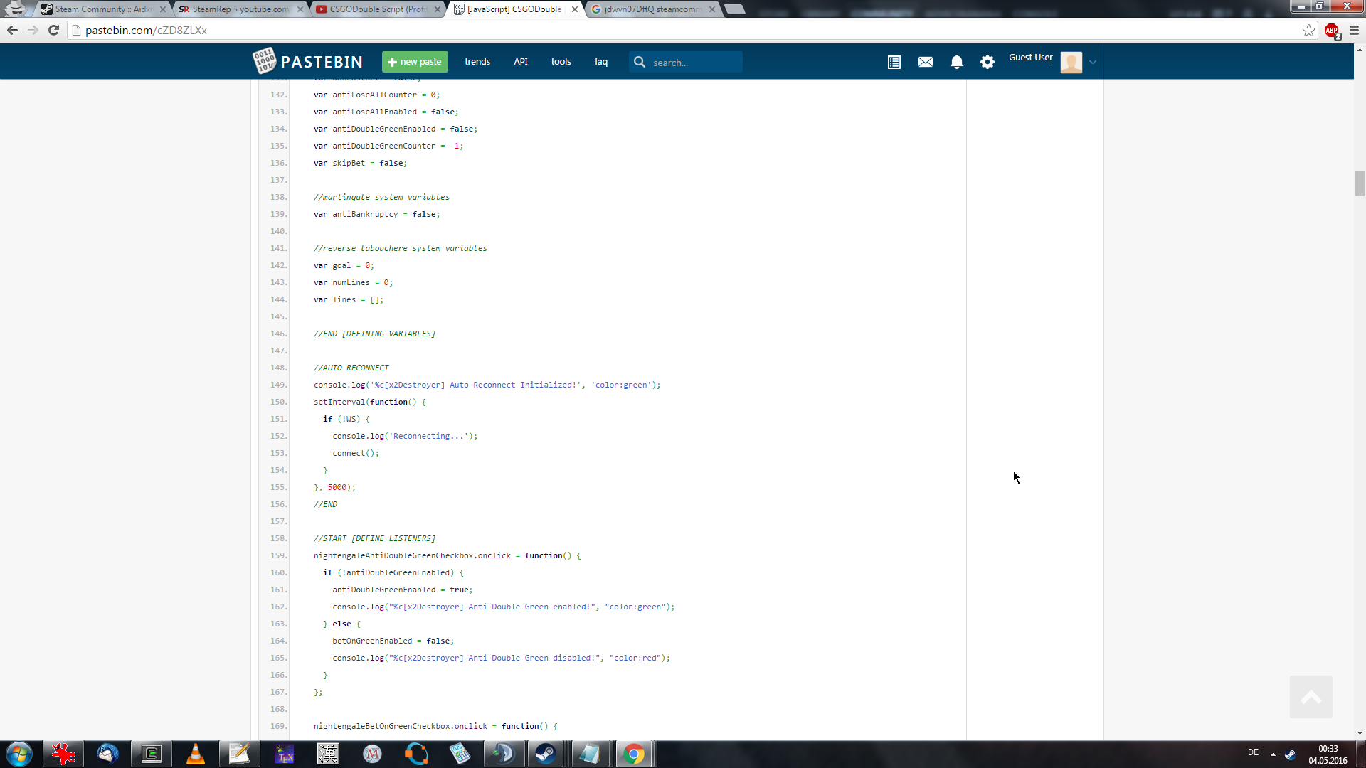The width and height of the screenshot is (1366, 768).
Task: Click the Guest User avatar
Action: pos(1071,63)
